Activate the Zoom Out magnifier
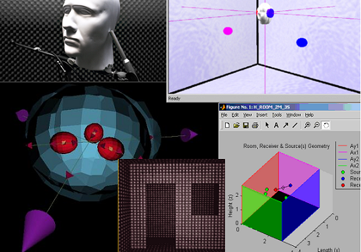The width and height of the screenshot is (361, 252). point(317,125)
